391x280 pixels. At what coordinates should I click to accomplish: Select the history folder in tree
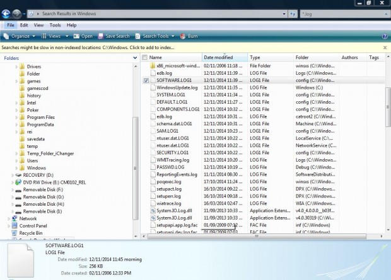click(33, 96)
